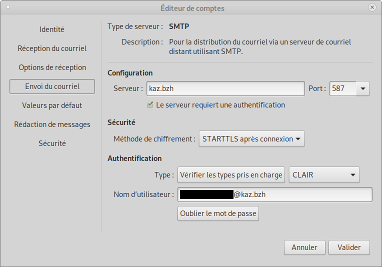Open Rédaction de messages settings
Viewport: 382px width, 267px height.
(52, 124)
